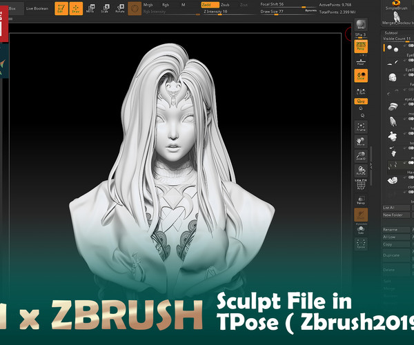Viewport: 414px width, 345px height.
Task: Click the Xpose button
Action: [361, 244]
